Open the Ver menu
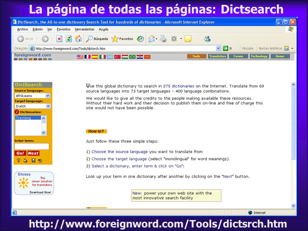308x231 pixels. (49, 29)
